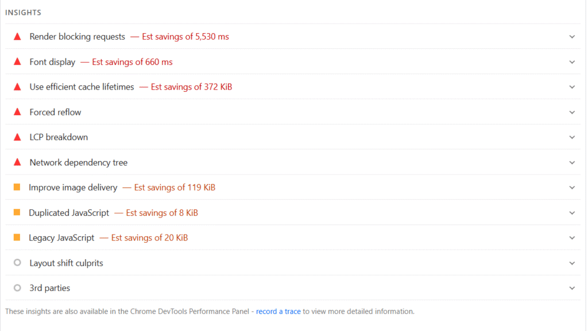Viewport: 588px width, 331px height.
Task: Expand Legacy JavaScript using its chevron
Action: point(572,238)
